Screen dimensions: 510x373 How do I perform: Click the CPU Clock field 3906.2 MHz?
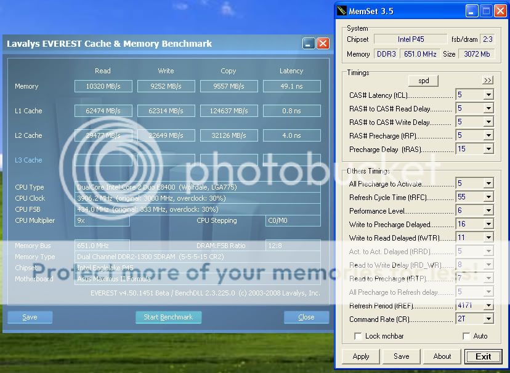point(198,198)
